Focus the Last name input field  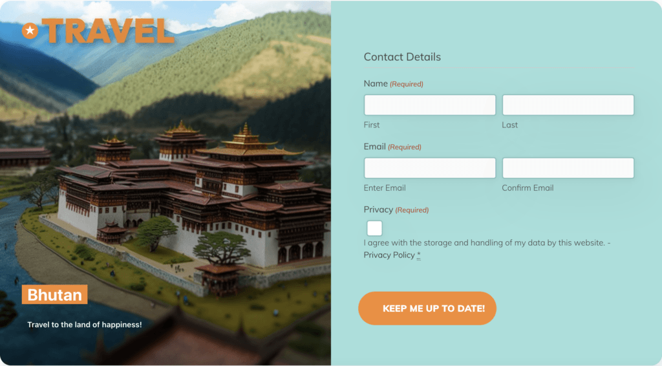(x=568, y=105)
